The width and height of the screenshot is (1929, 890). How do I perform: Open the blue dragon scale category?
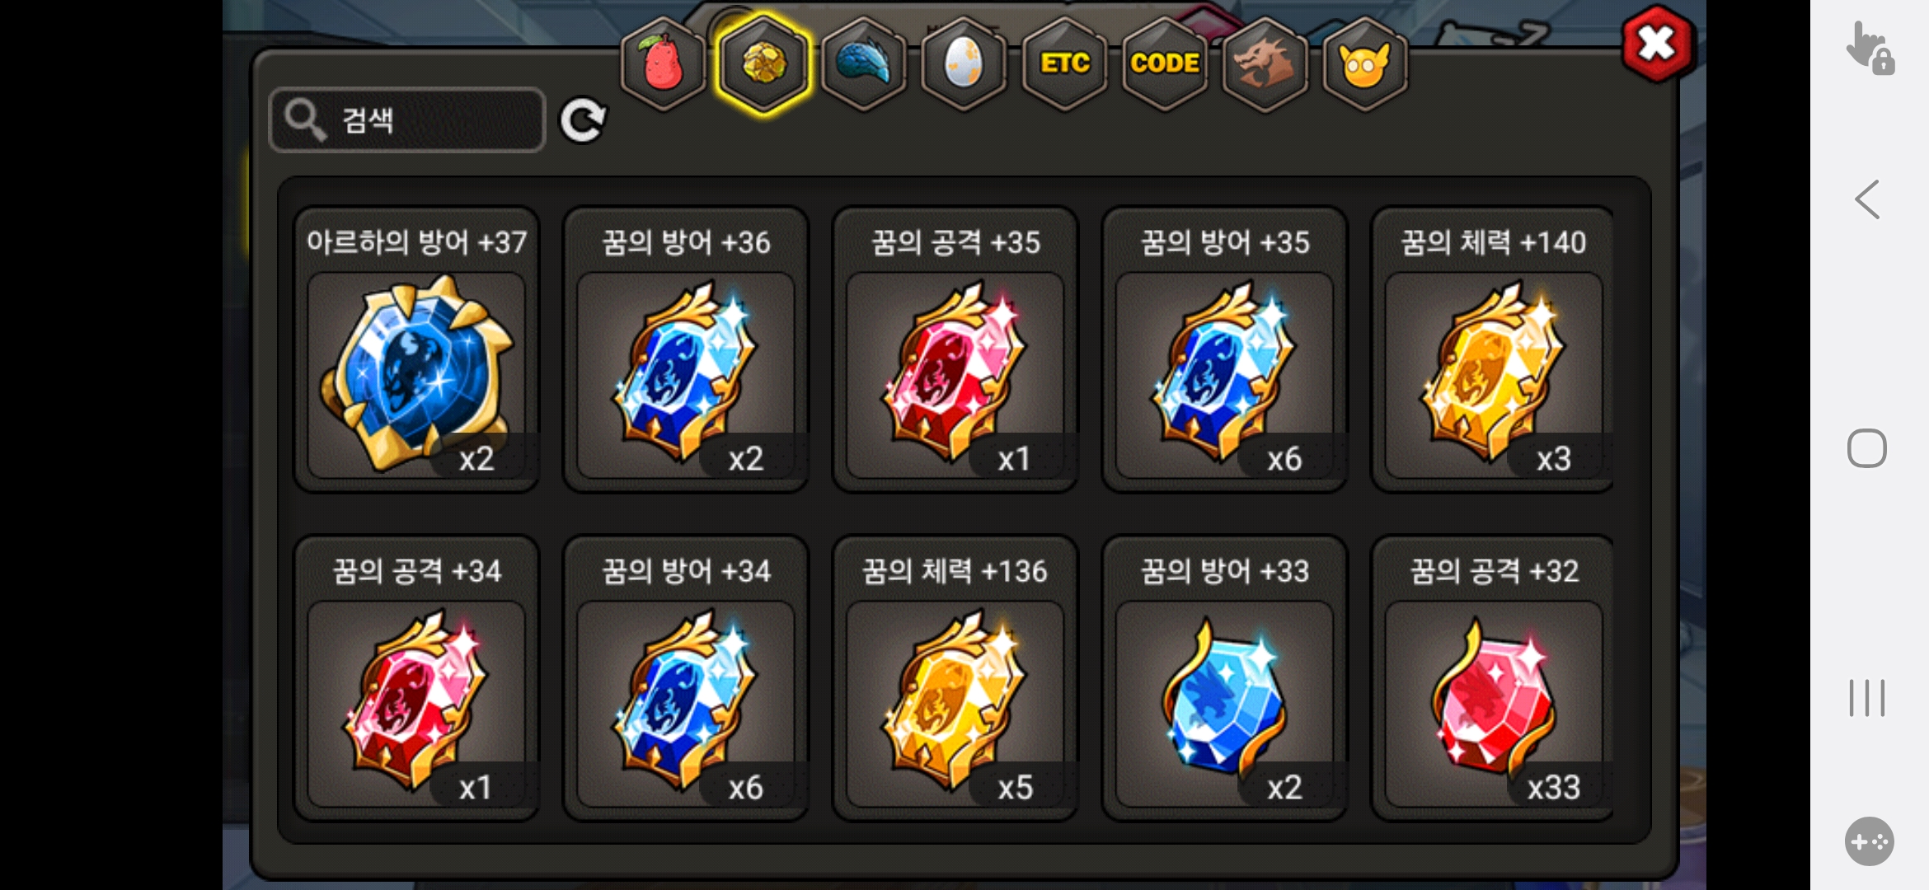click(864, 63)
